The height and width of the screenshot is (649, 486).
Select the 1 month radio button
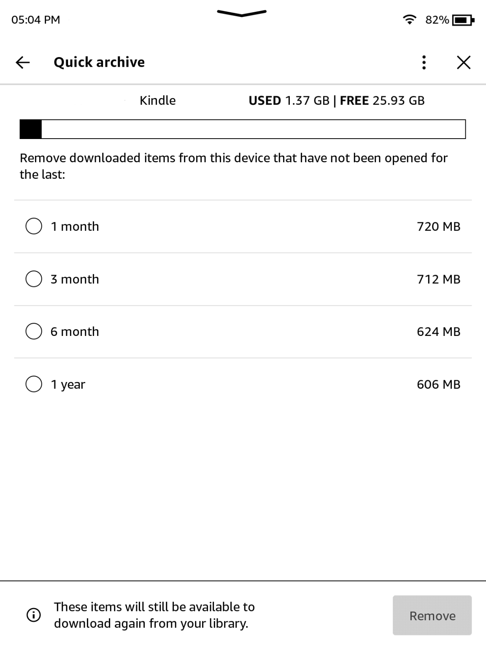(x=34, y=226)
